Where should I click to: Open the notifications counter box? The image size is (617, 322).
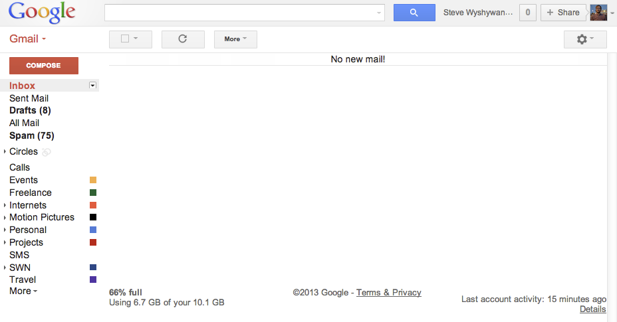pyautogui.click(x=528, y=13)
